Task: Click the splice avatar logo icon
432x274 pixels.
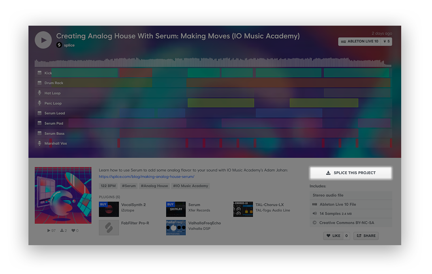Action: pyautogui.click(x=59, y=45)
